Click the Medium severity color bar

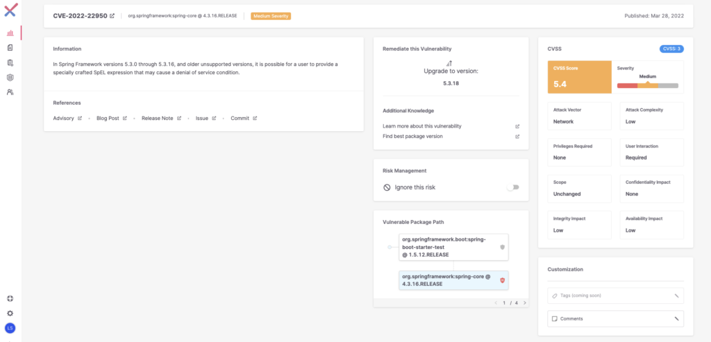[x=648, y=85]
